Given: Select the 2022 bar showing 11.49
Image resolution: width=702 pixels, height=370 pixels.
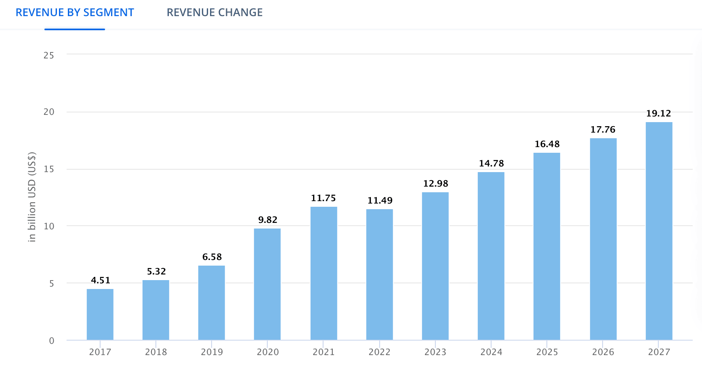Looking at the screenshot, I should click(x=379, y=274).
